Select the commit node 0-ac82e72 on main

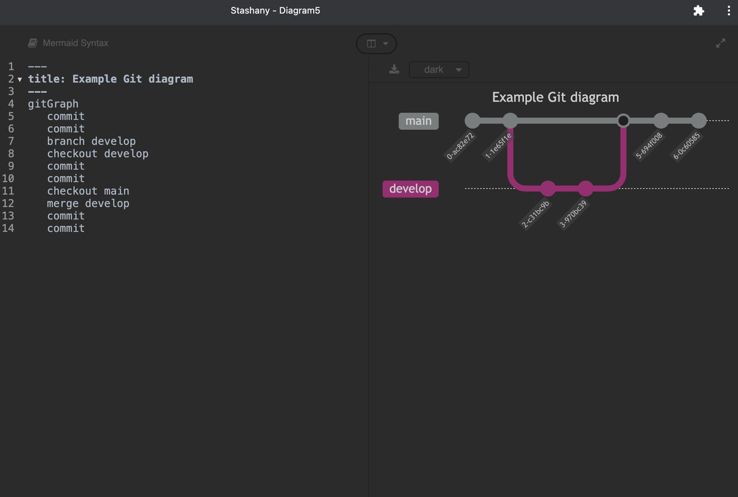(x=472, y=121)
